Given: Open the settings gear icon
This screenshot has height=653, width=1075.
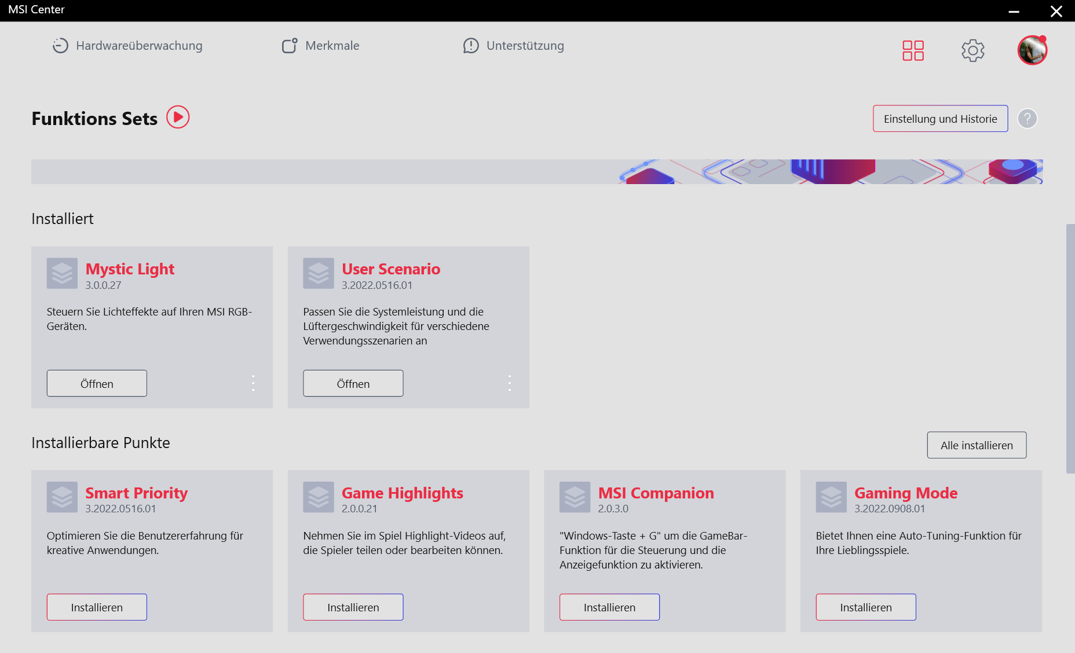Looking at the screenshot, I should [x=973, y=50].
